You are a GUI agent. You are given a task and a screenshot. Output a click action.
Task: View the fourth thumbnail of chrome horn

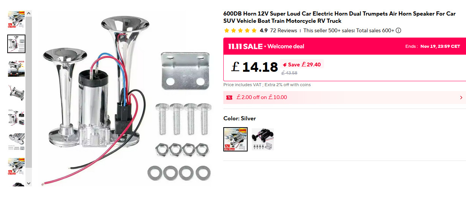[16, 93]
